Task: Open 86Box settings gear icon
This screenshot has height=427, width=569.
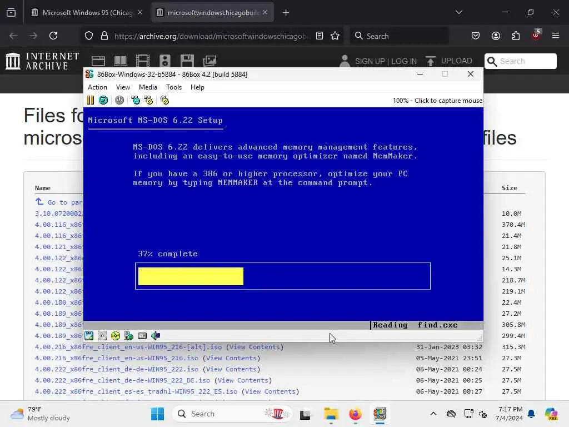Action: click(x=164, y=100)
